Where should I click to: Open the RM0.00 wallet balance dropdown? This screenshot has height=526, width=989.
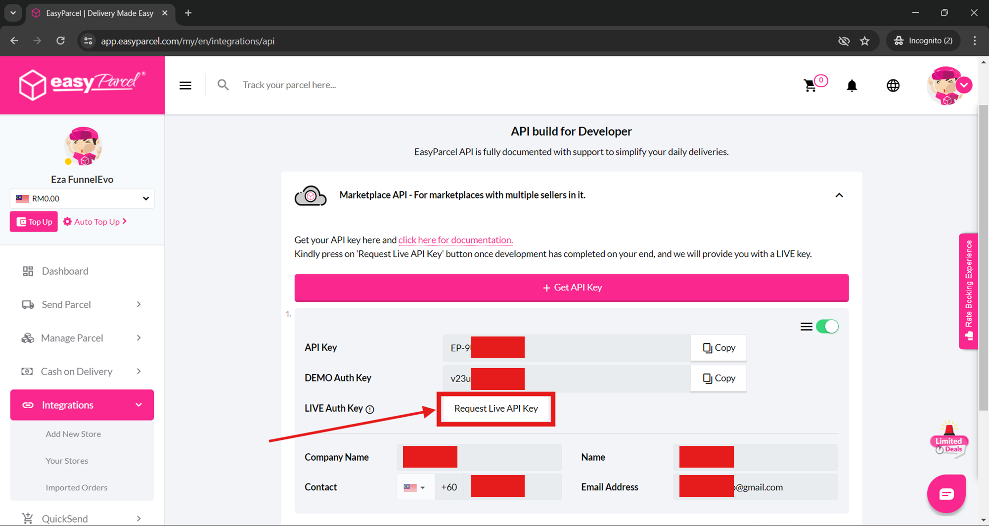pyautogui.click(x=82, y=198)
